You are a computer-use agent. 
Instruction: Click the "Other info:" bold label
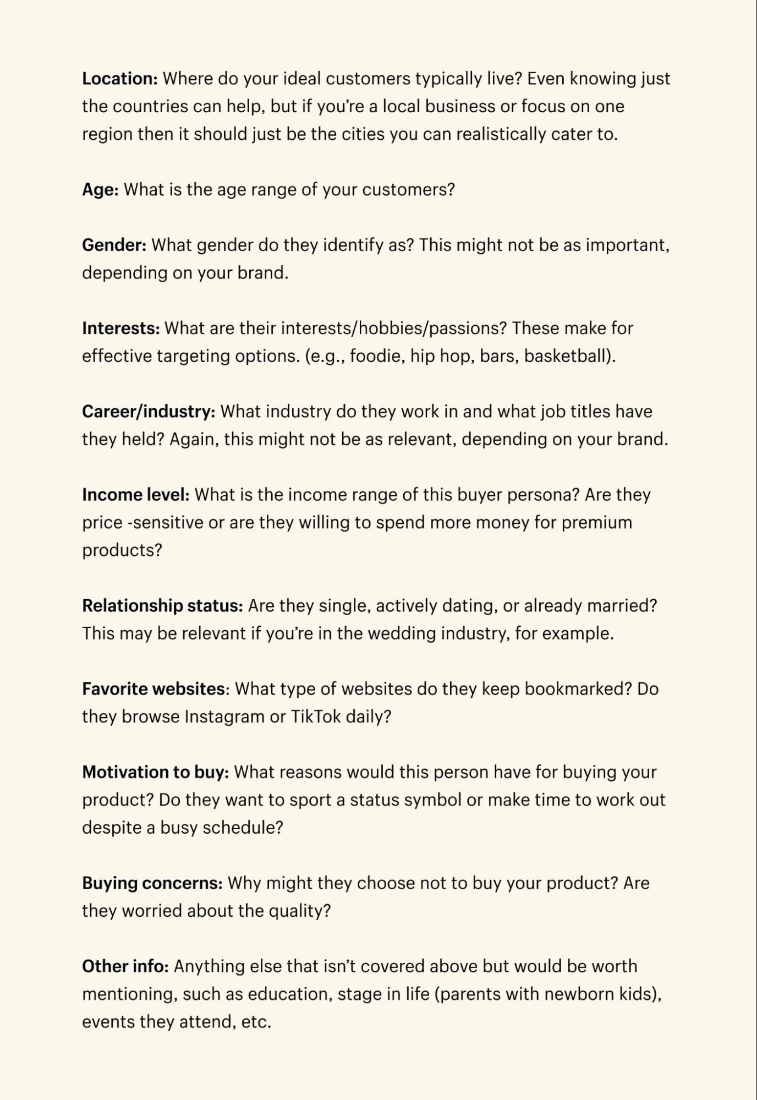click(125, 966)
